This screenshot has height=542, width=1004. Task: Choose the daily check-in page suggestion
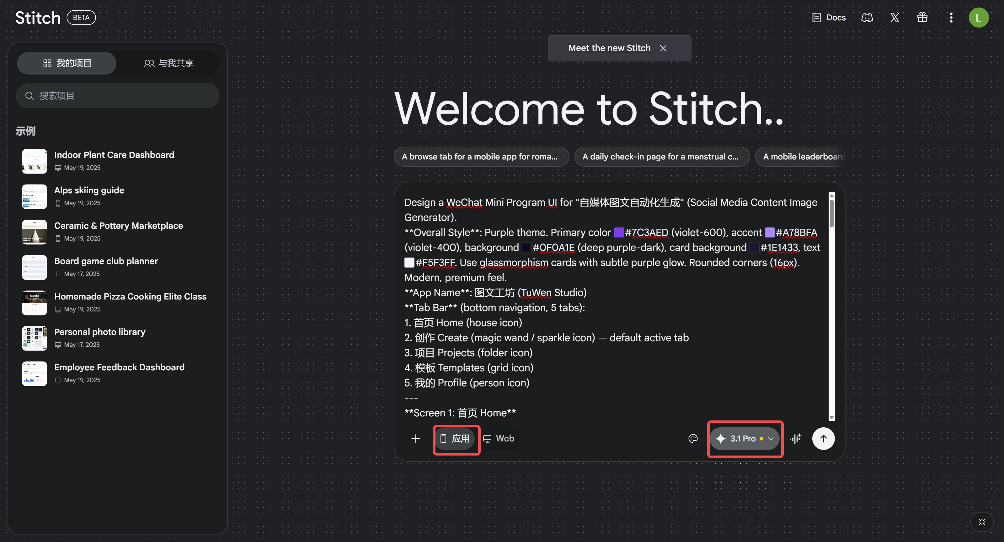pos(662,156)
